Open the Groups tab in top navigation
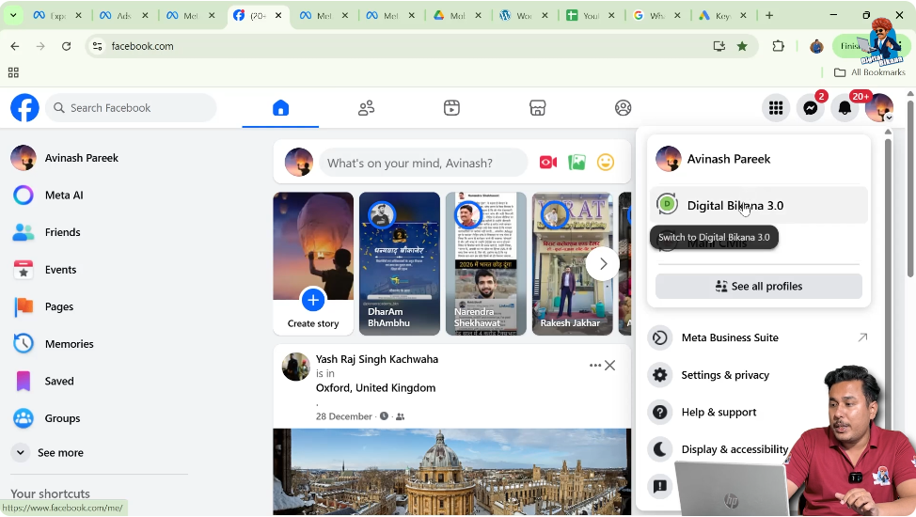Screen dimensions: 916x517 623,107
